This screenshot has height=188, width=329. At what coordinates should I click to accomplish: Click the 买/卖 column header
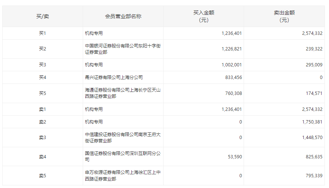pyautogui.click(x=42, y=16)
